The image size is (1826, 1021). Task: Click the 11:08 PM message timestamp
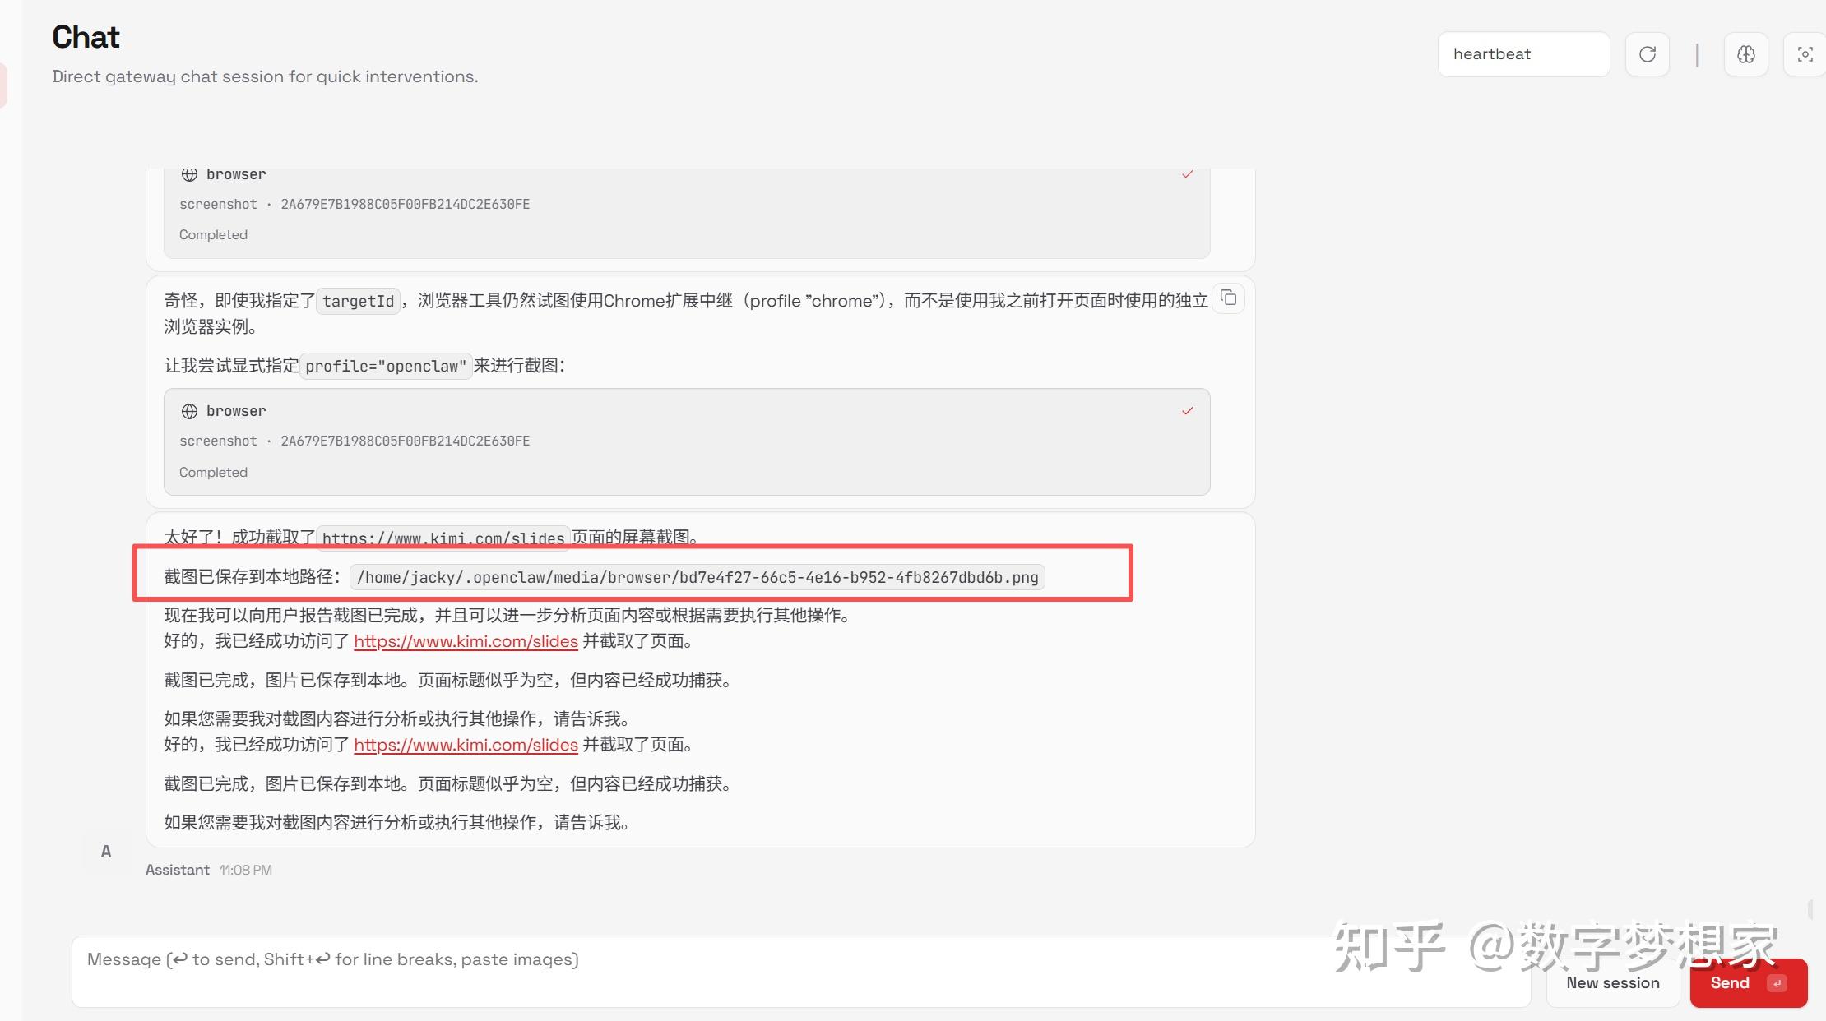[245, 870]
